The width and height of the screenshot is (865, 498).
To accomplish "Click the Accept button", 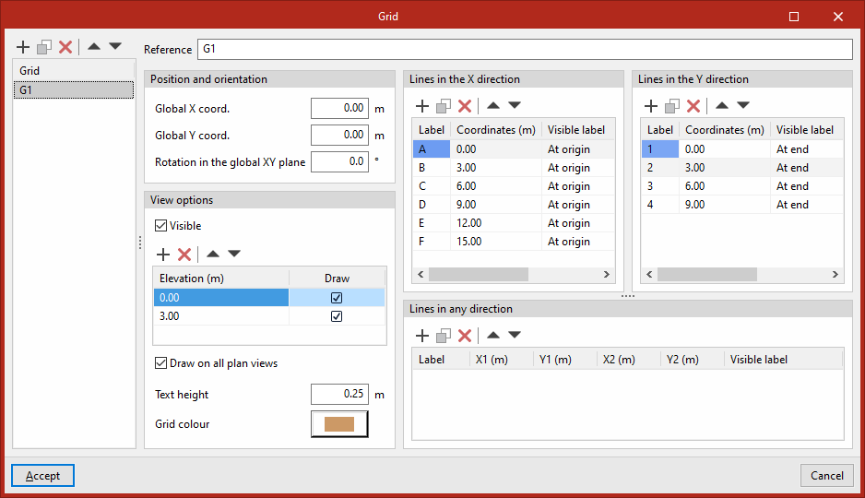I will pyautogui.click(x=42, y=475).
